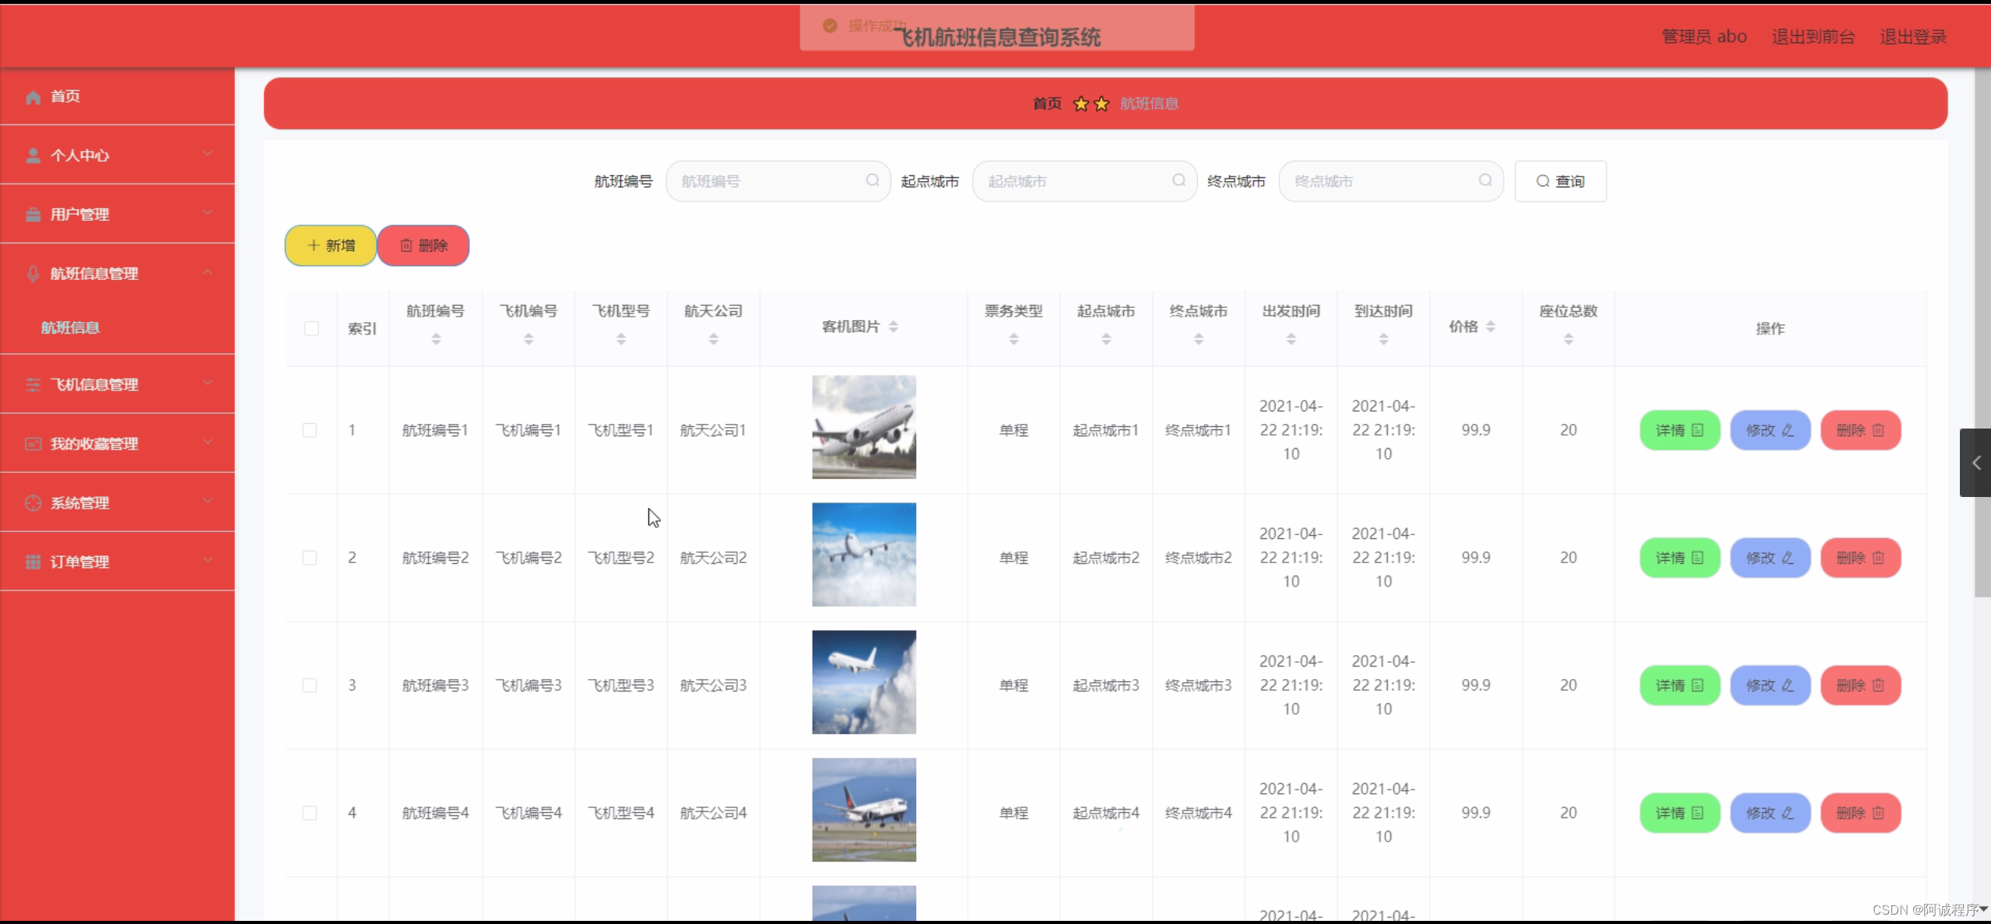The width and height of the screenshot is (1991, 924).
Task: Click the favorites icon for 我的收藏管理
Action: [x=33, y=443]
